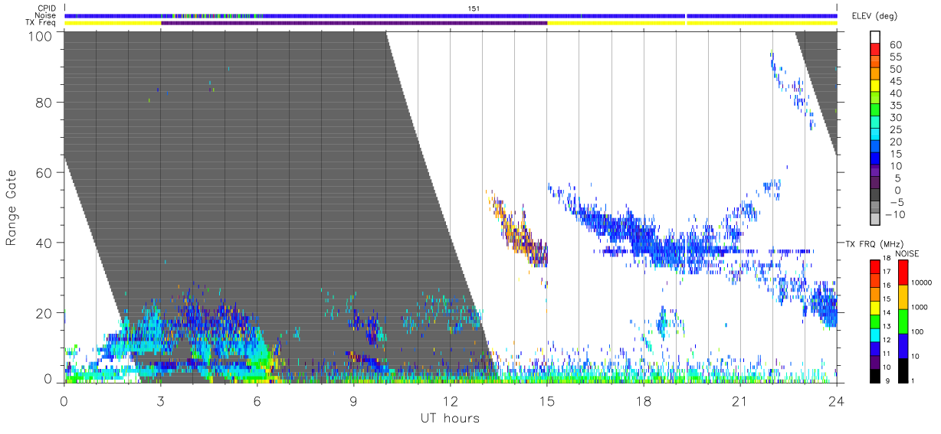Click the green swatch in the NOISE bar

coord(902,321)
